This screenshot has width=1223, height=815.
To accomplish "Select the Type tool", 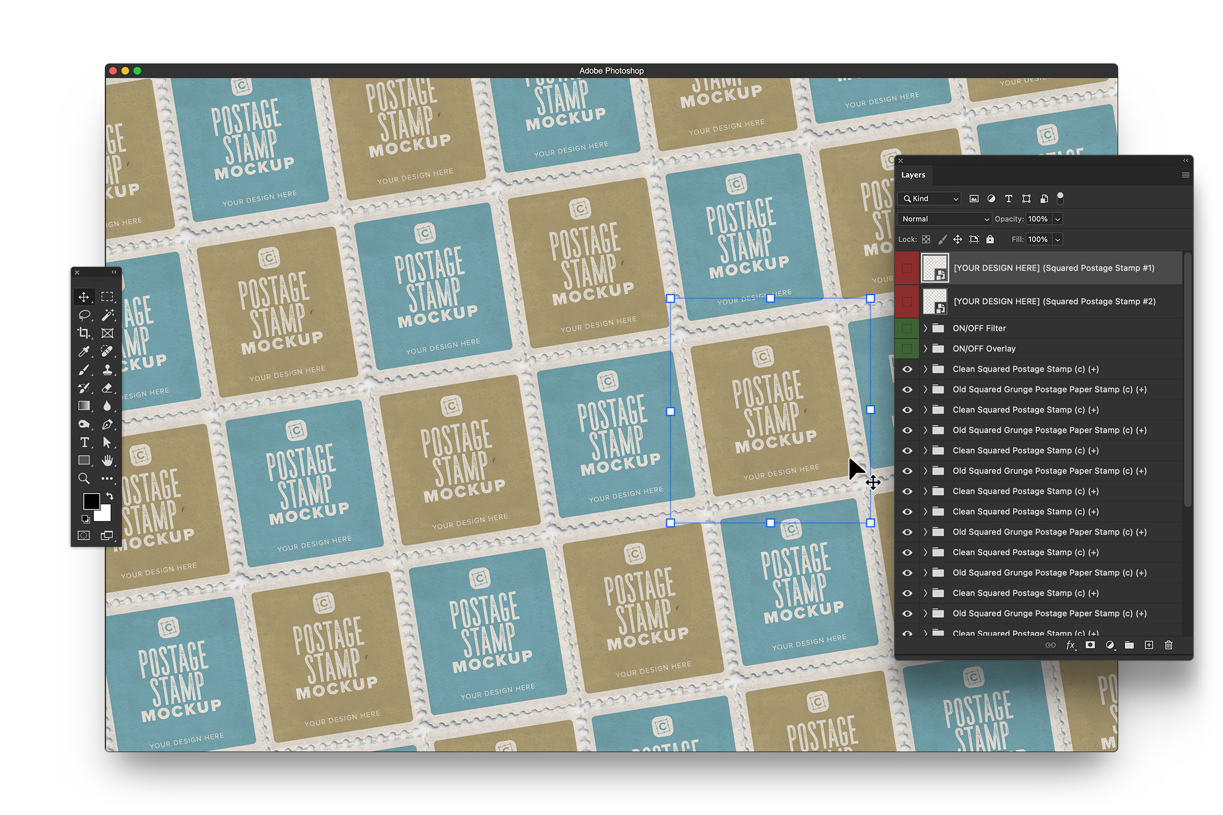I will 84,442.
